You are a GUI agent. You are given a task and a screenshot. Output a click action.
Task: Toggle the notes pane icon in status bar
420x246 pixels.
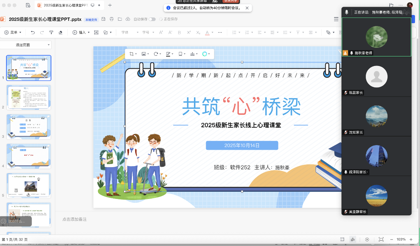(353, 239)
